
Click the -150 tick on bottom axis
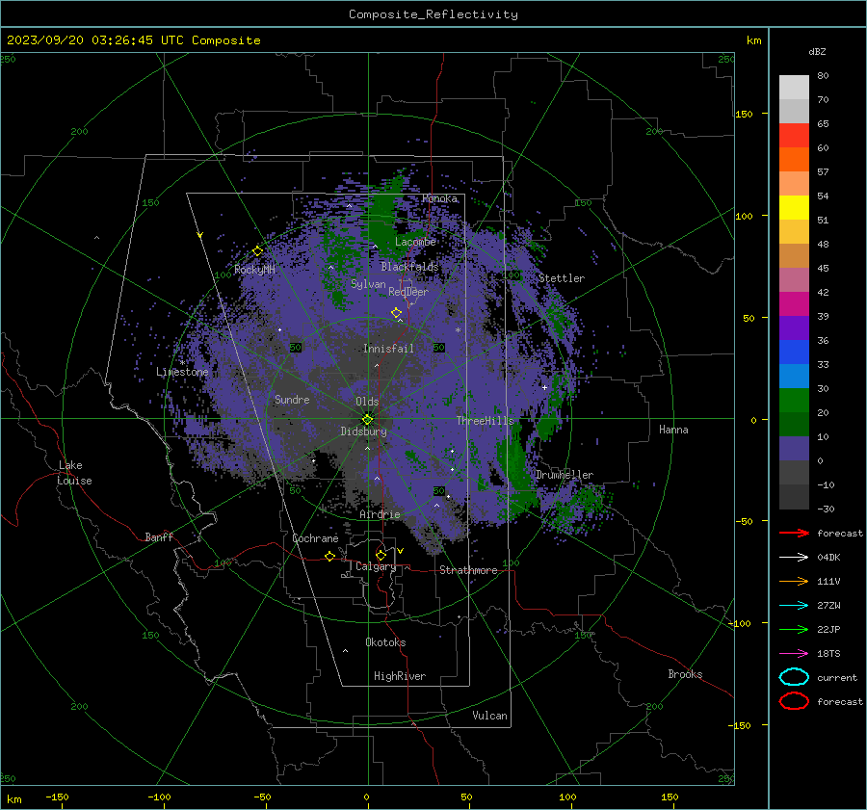click(x=57, y=797)
